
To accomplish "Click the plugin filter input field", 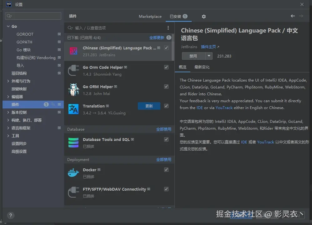I will click(119, 28).
